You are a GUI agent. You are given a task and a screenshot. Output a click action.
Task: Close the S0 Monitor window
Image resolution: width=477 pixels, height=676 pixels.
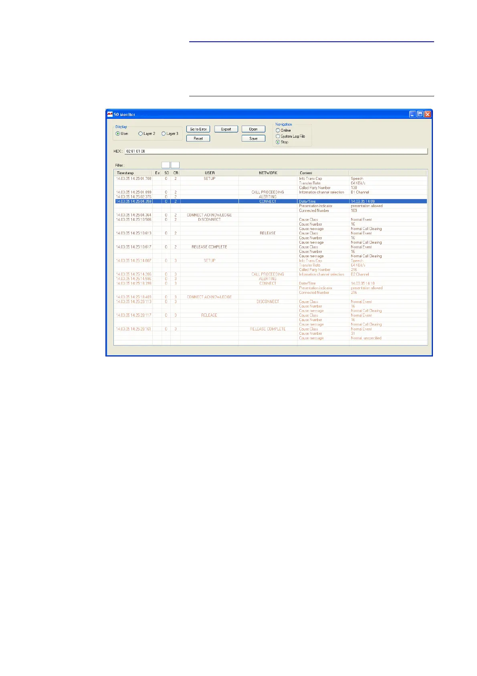click(428, 114)
